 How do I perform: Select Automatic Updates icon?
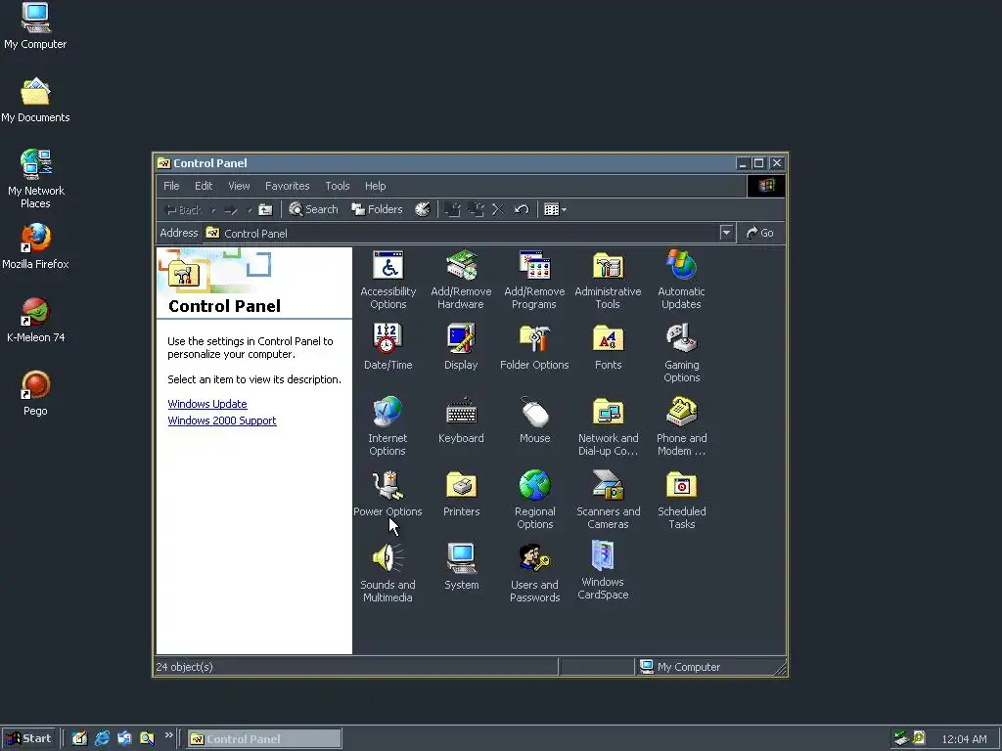681,280
